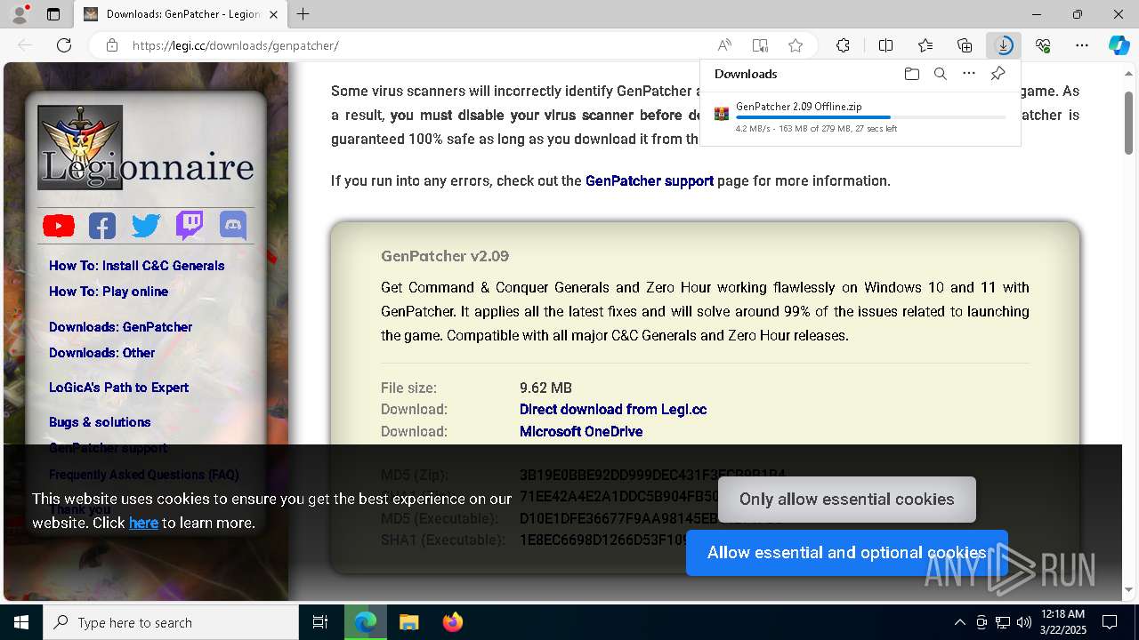Launch Firefox from taskbar
The image size is (1139, 640).
tap(452, 622)
